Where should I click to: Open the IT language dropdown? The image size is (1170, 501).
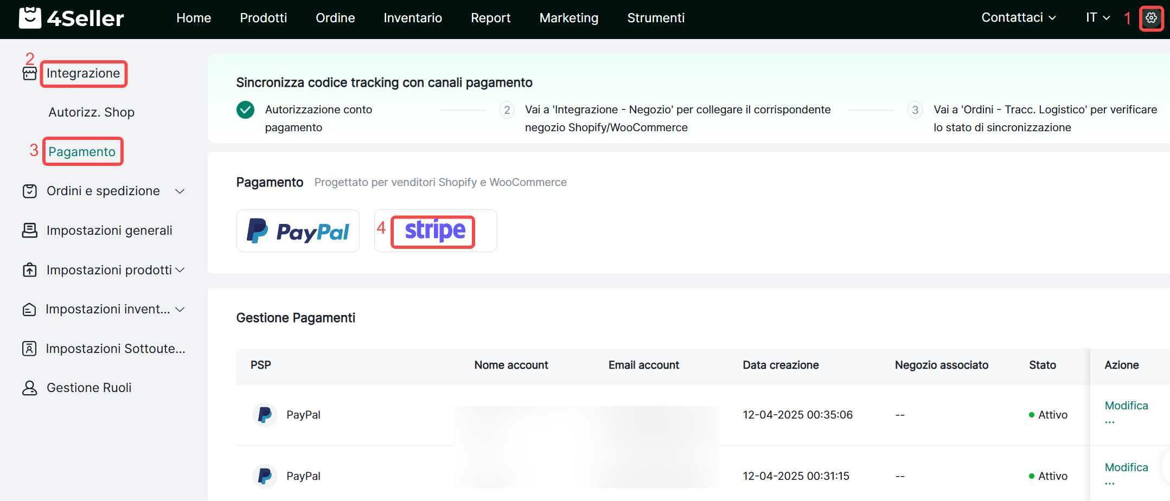point(1097,18)
